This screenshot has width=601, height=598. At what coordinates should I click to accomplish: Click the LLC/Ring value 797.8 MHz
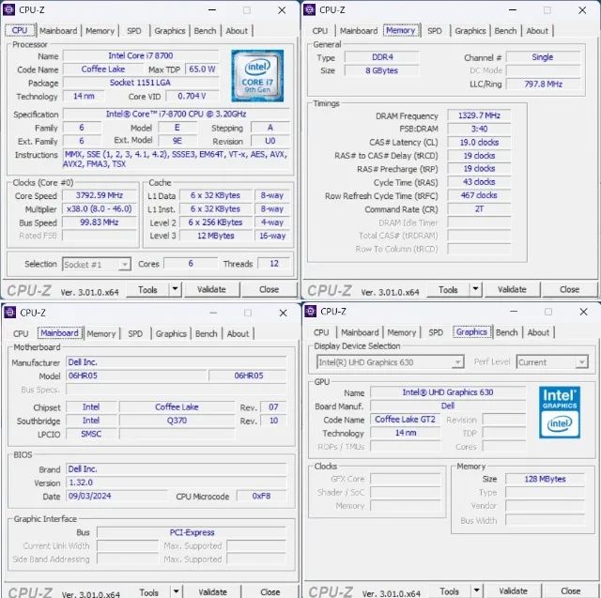pos(543,84)
